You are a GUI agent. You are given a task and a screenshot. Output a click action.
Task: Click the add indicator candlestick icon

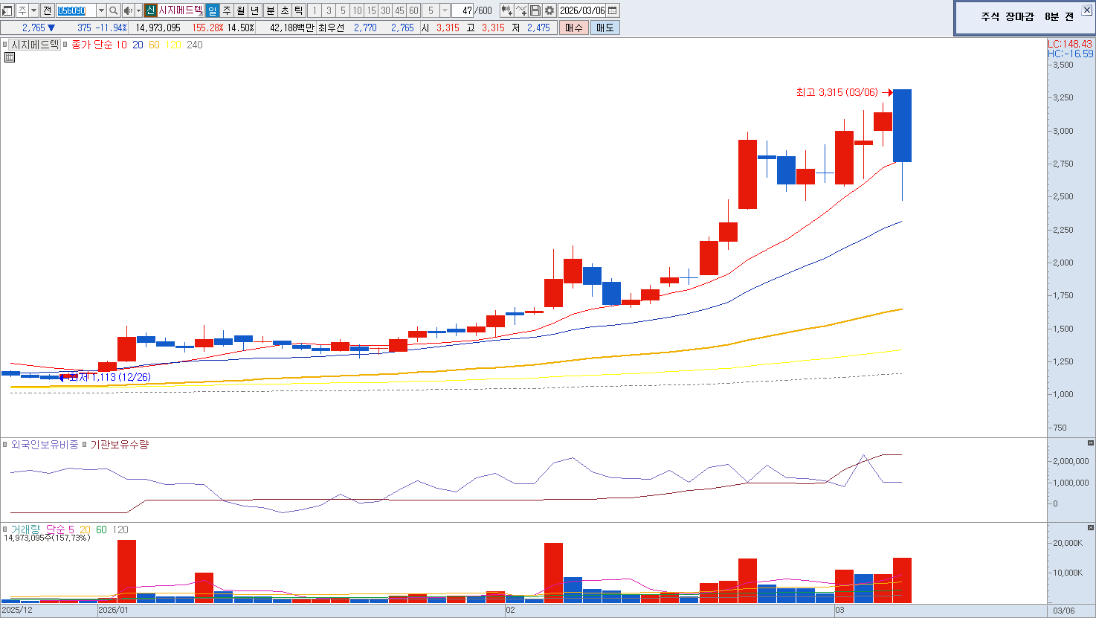pyautogui.click(x=506, y=10)
